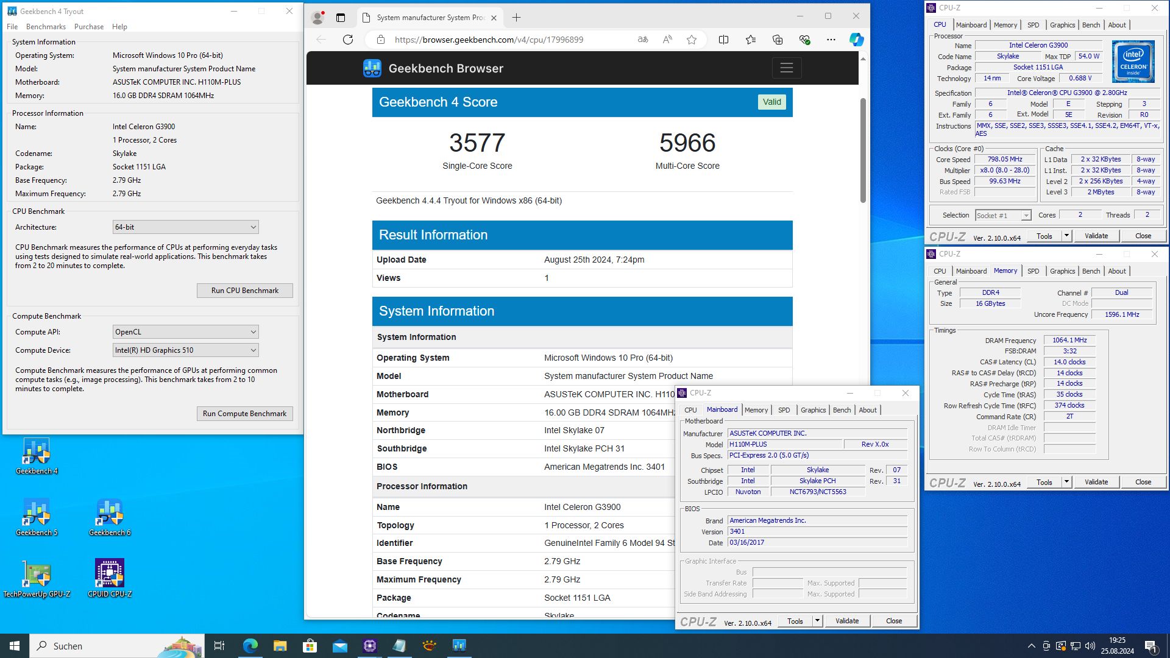Screen dimensions: 1170x658
Task: Click Tools button in CPU-Z Mainboard window
Action: pyautogui.click(x=795, y=621)
